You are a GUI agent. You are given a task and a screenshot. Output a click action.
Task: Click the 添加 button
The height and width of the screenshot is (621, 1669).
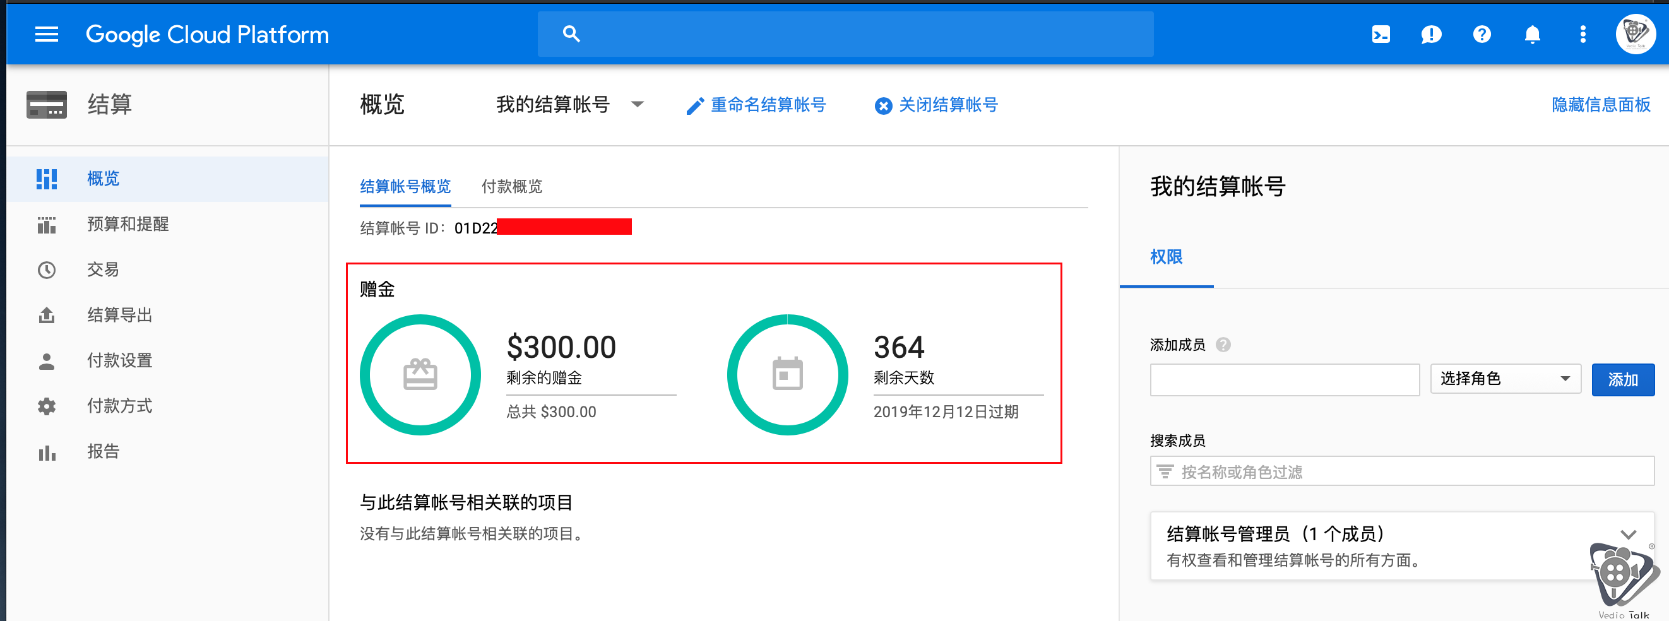click(x=1623, y=379)
